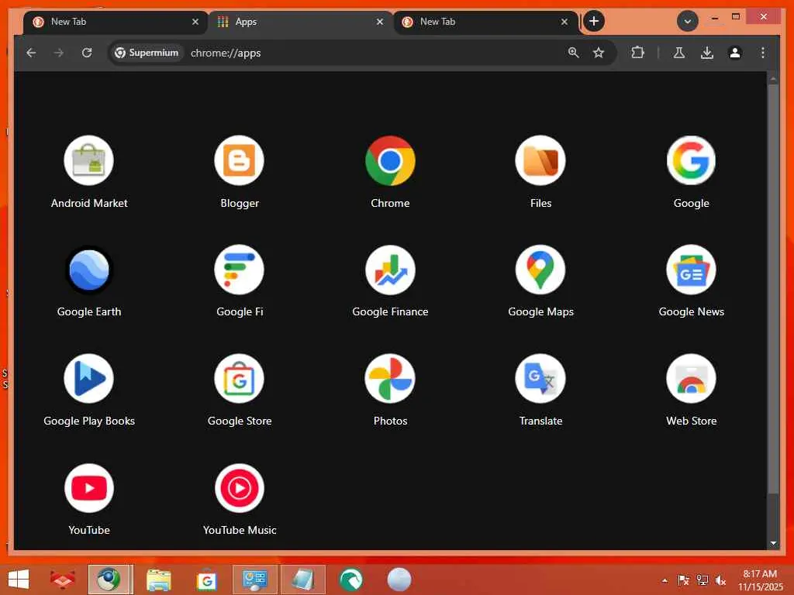Launch the Google app

[691, 161]
